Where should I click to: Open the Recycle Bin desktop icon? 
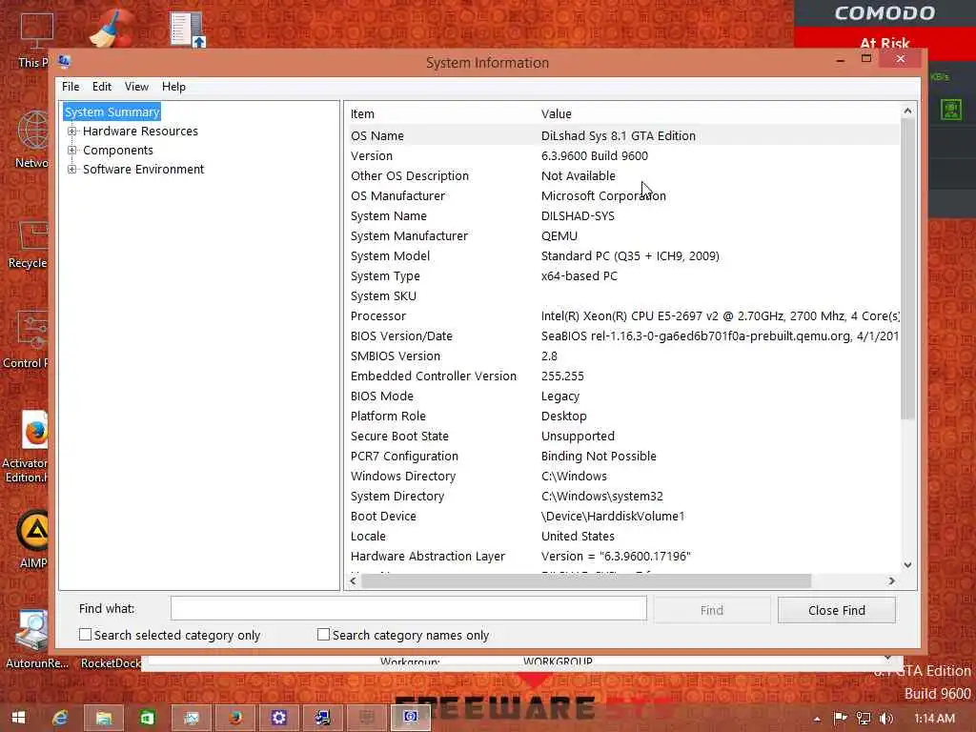28,245
